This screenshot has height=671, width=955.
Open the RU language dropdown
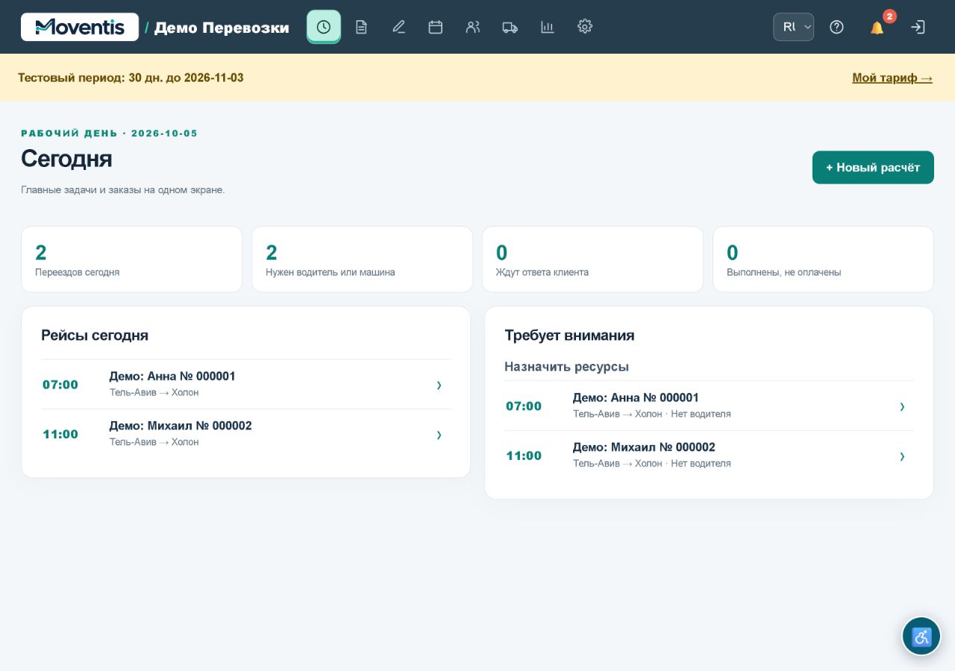click(x=794, y=27)
